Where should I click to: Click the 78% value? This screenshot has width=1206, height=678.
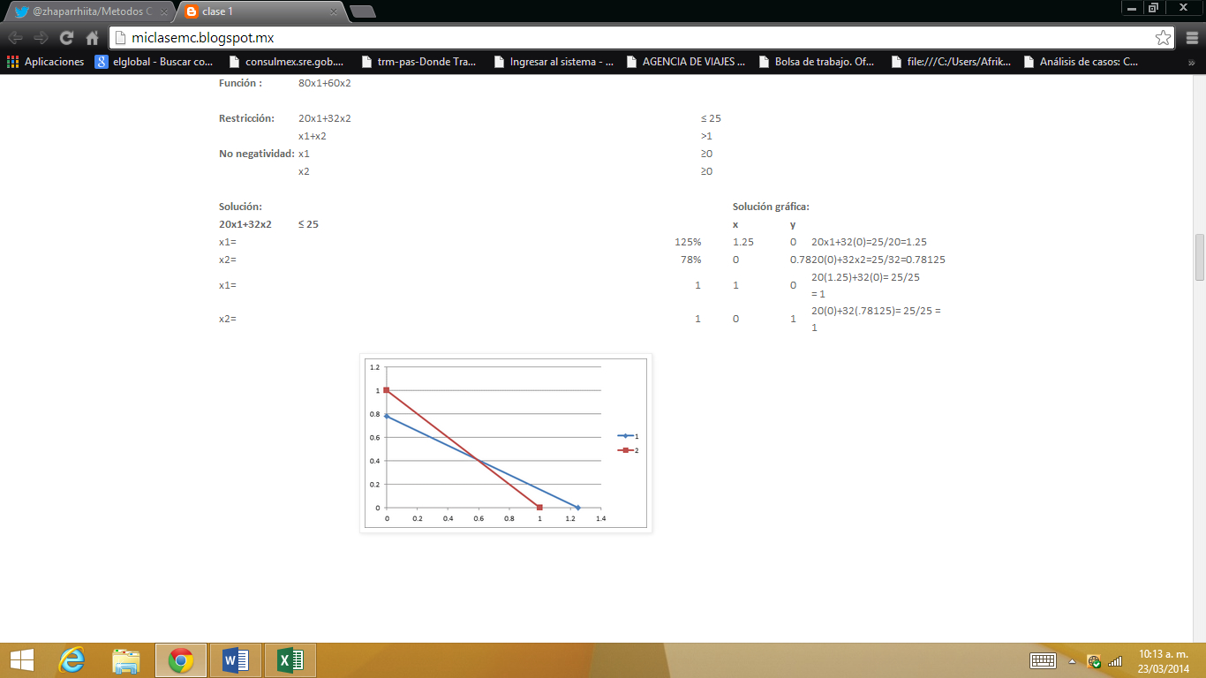[x=690, y=260]
